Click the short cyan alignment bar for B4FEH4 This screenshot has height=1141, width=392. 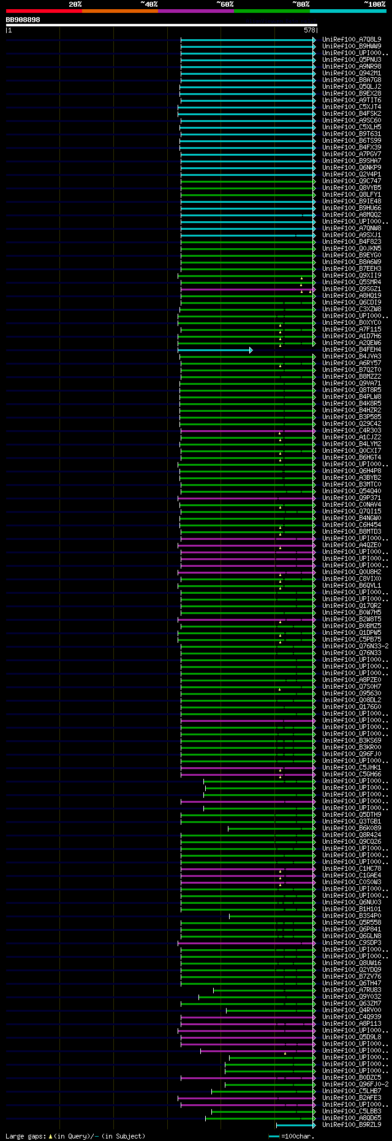point(214,350)
